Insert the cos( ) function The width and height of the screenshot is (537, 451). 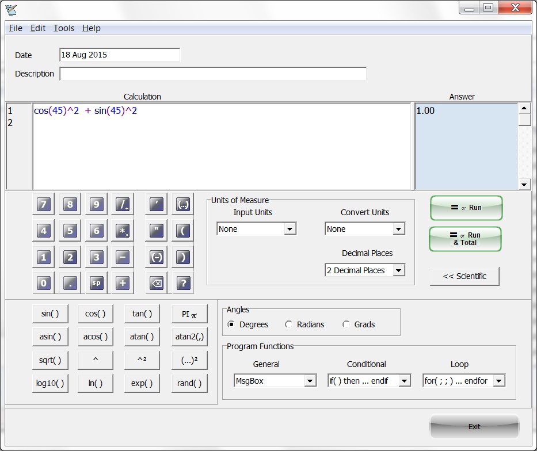(95, 314)
